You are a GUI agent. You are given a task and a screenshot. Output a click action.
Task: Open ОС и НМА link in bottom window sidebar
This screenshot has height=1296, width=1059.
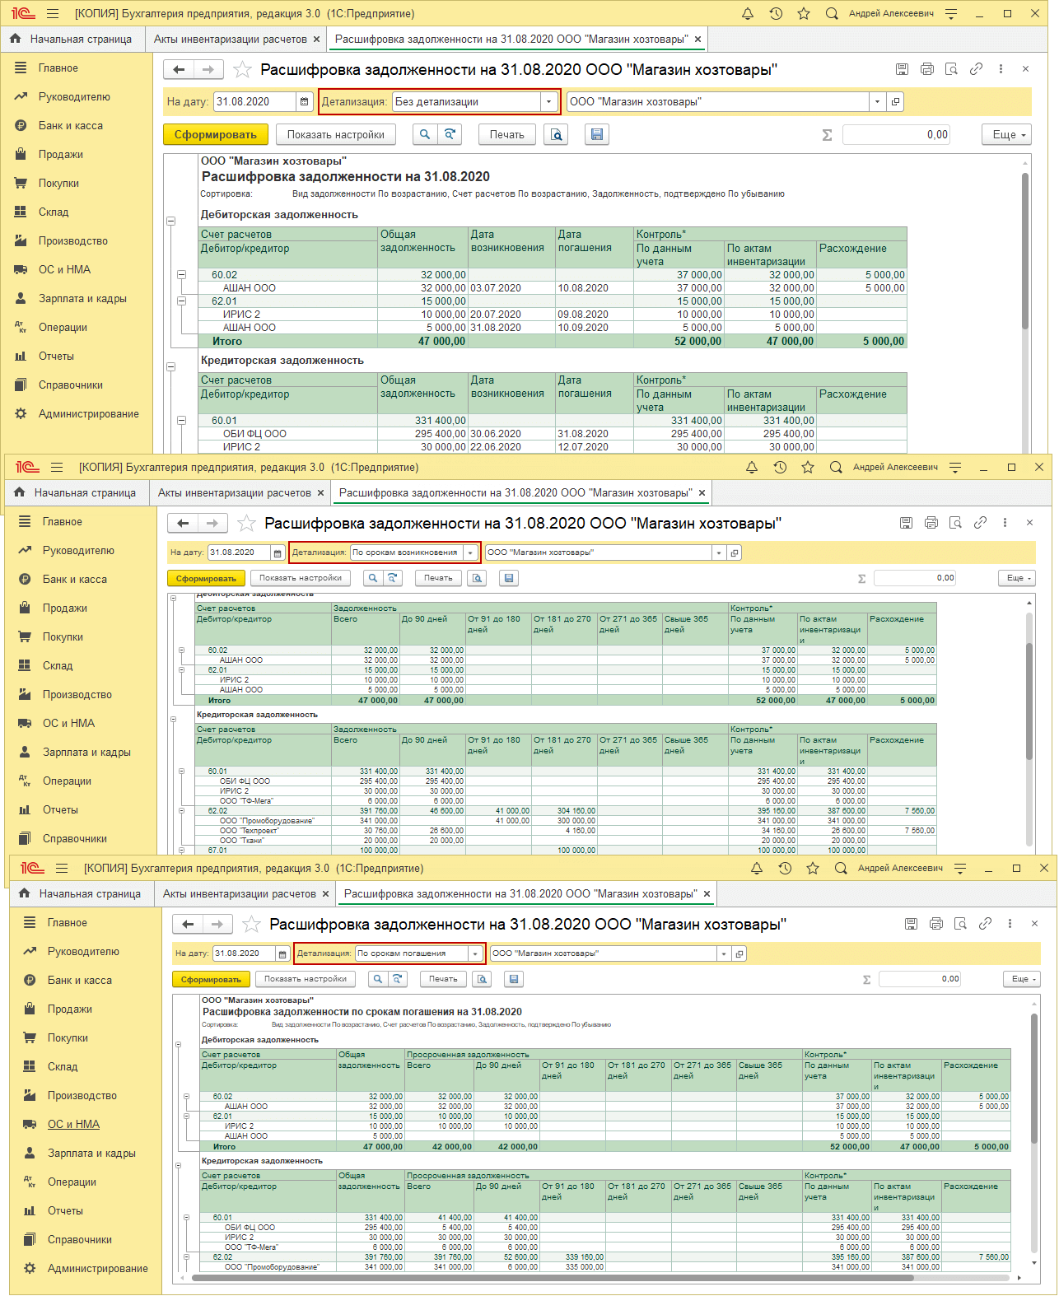[x=73, y=1125]
